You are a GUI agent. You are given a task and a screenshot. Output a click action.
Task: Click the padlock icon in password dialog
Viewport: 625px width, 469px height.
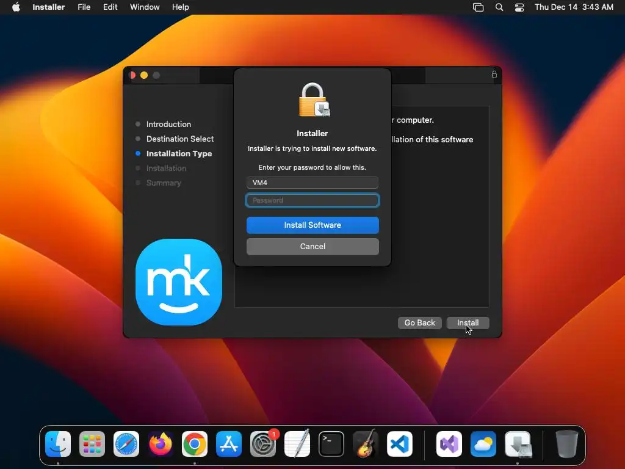tap(314, 100)
